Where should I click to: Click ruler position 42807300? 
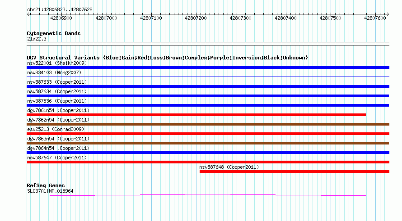point(241,18)
